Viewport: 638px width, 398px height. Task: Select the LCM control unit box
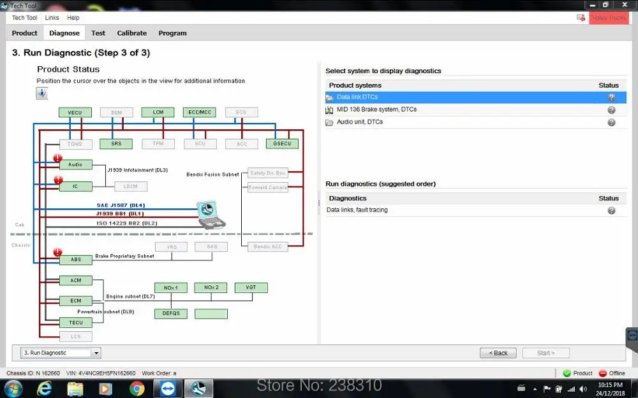[x=158, y=113]
